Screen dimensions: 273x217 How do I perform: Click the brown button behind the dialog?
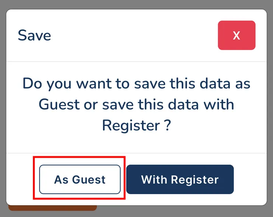52,208
